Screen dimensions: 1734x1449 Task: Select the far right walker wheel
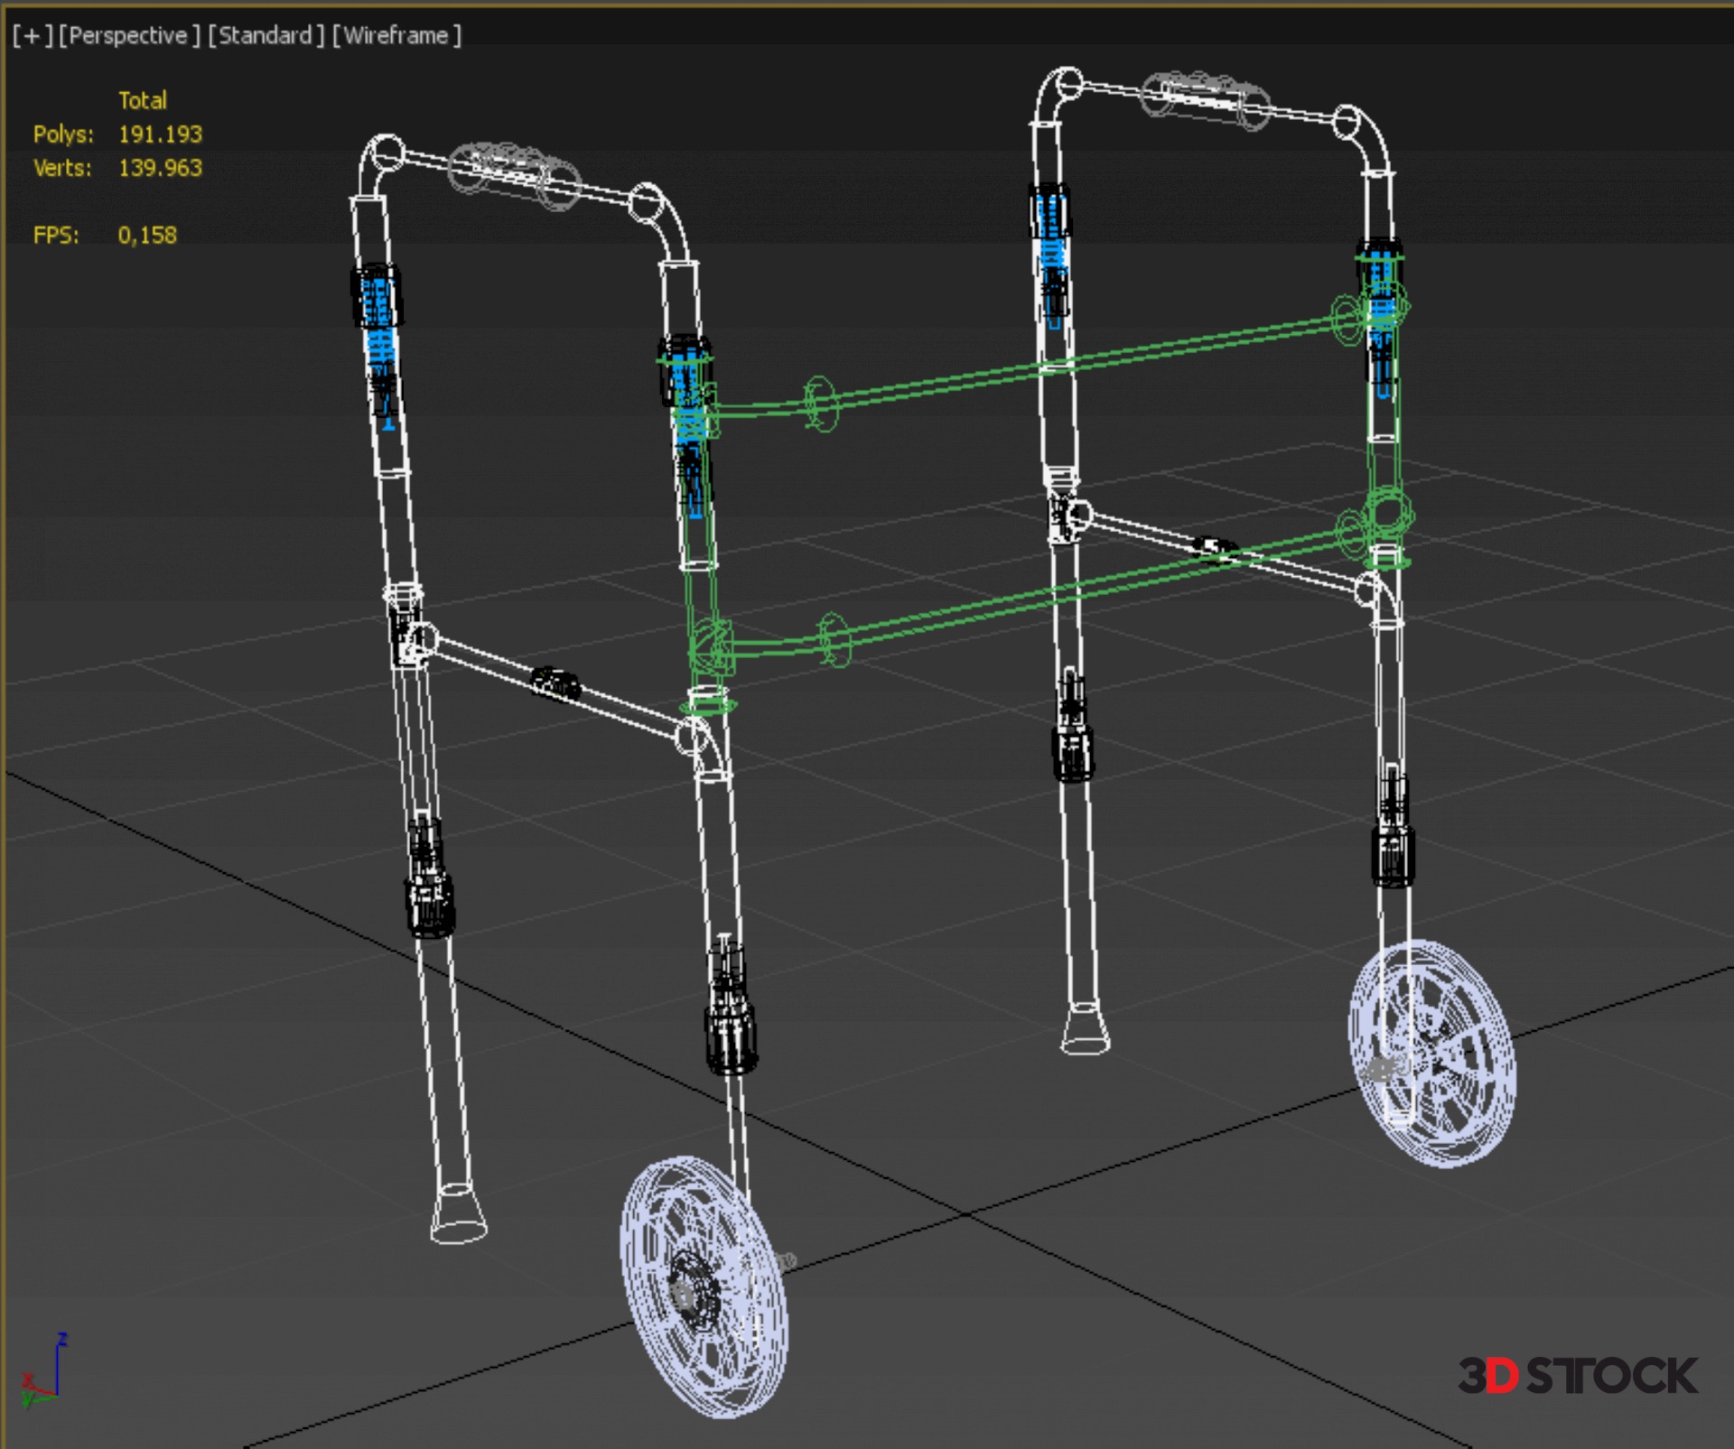(x=1431, y=1054)
